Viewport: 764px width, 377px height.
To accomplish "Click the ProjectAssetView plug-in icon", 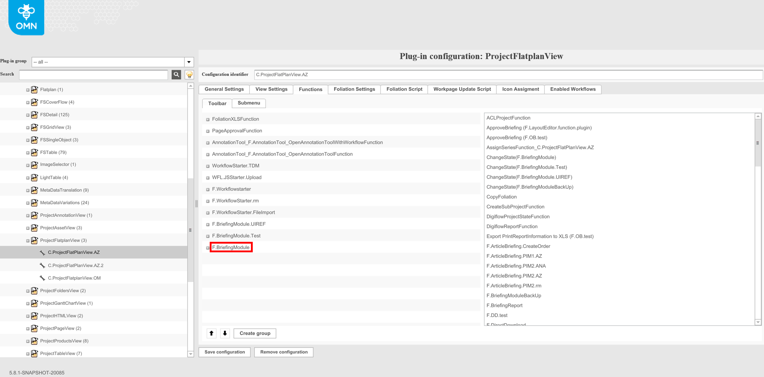I will click(34, 228).
